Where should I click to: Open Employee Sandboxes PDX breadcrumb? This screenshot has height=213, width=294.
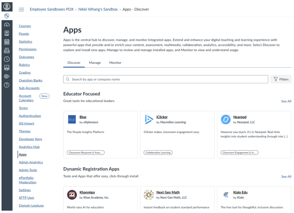click(x=52, y=9)
